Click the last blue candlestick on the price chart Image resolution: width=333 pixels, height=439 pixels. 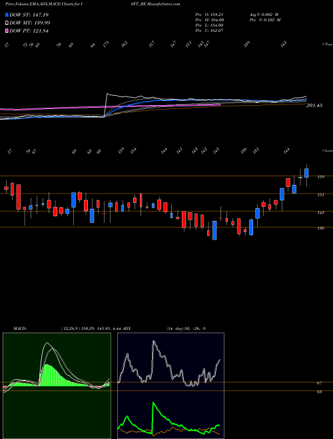(x=306, y=173)
